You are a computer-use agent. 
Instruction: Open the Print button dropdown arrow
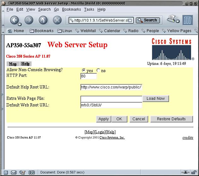click(178, 21)
